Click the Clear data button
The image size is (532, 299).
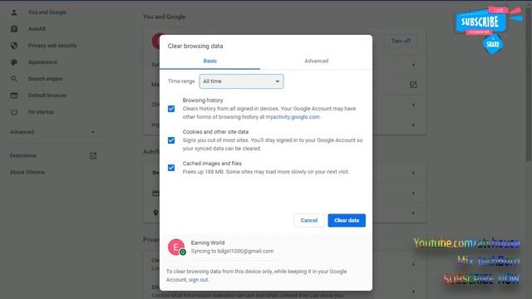pos(347,220)
